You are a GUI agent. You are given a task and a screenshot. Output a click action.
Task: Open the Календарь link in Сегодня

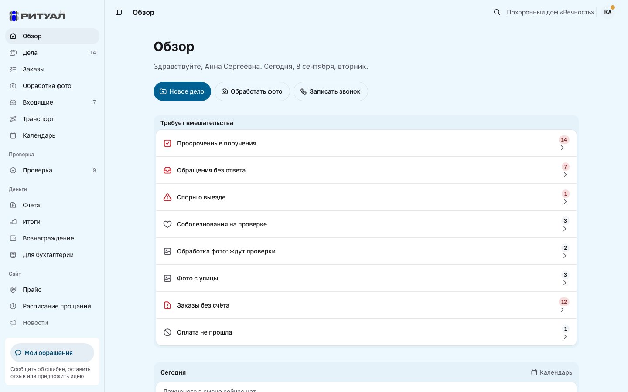[552, 372]
